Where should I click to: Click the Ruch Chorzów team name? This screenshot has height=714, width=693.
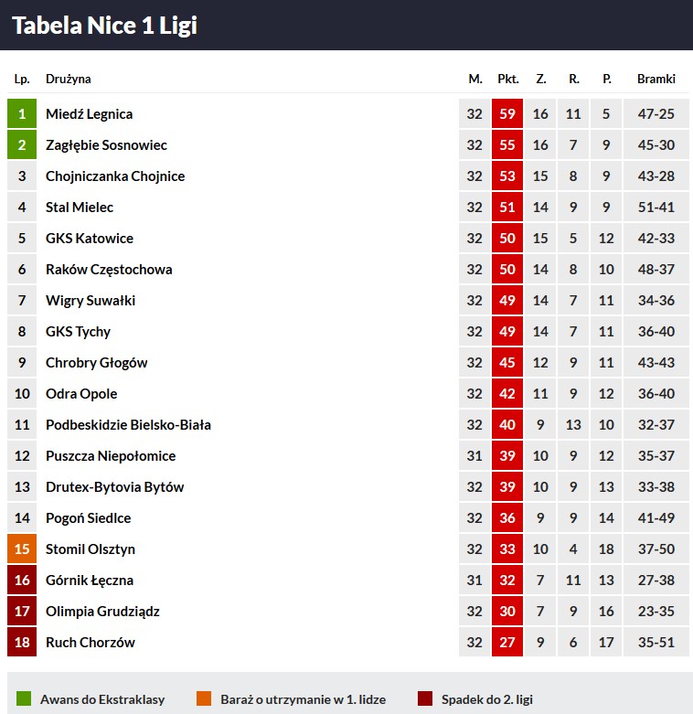91,643
